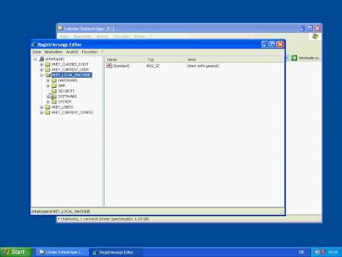
Task: Open the Extras menu in the Explorer window
Action: 140,36
